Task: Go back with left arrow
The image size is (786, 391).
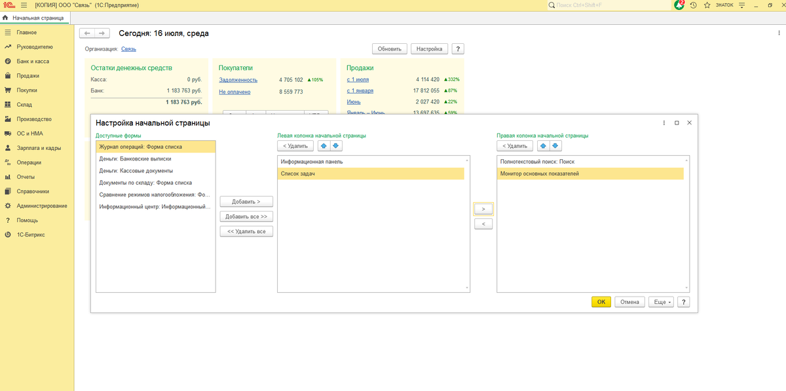Action: pyautogui.click(x=87, y=33)
